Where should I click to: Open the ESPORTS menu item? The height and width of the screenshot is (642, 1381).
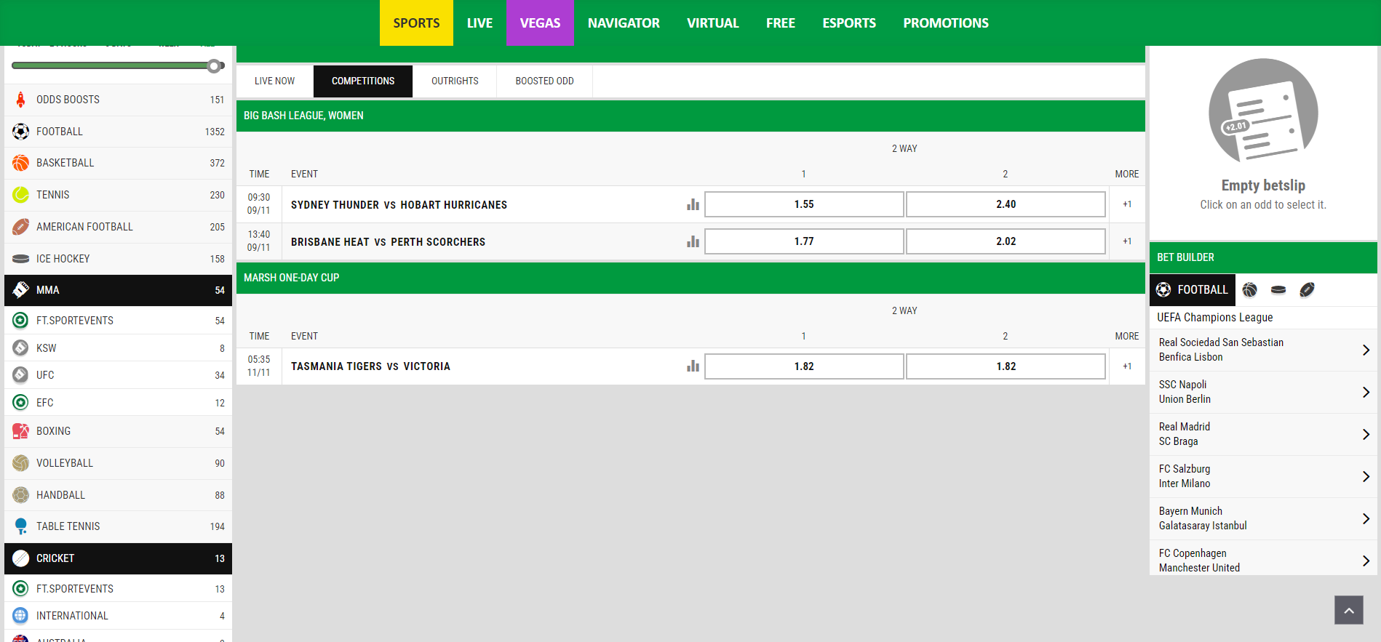pyautogui.click(x=849, y=23)
